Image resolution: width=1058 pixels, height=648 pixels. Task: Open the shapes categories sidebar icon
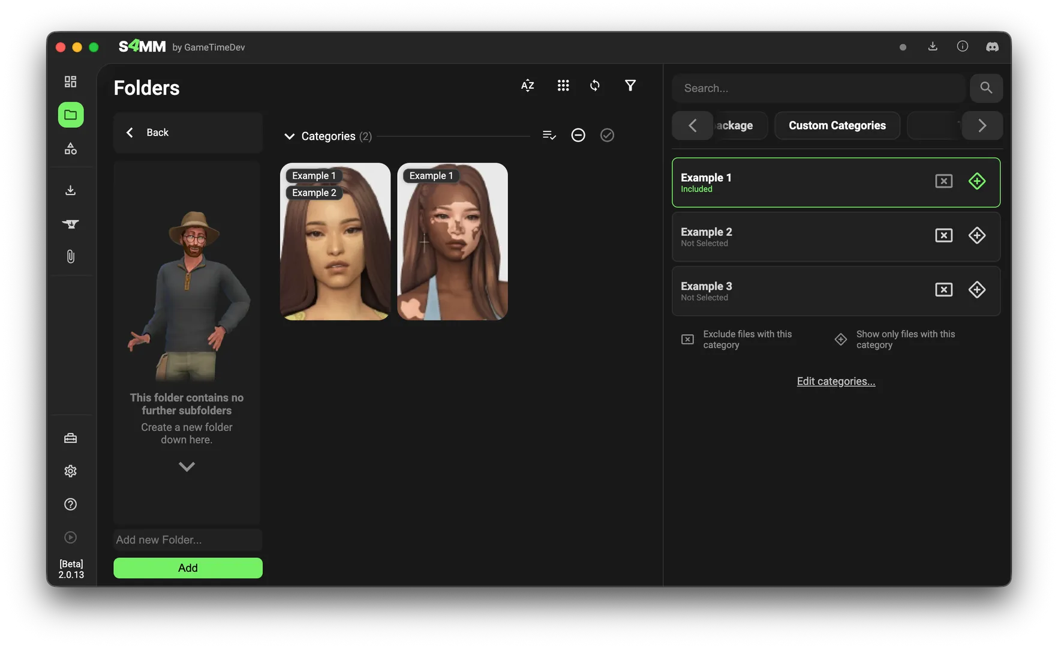tap(71, 149)
